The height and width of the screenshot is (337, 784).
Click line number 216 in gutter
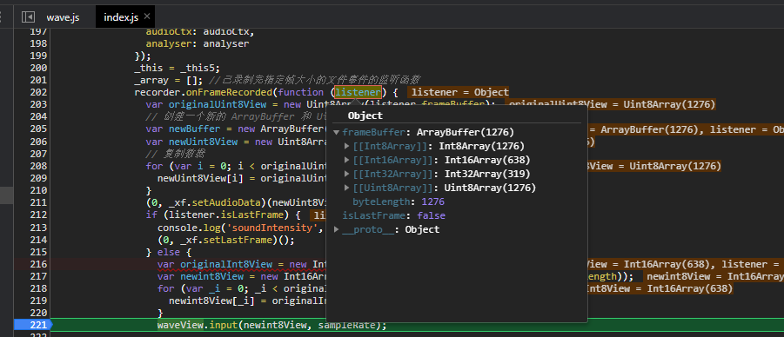click(x=37, y=264)
